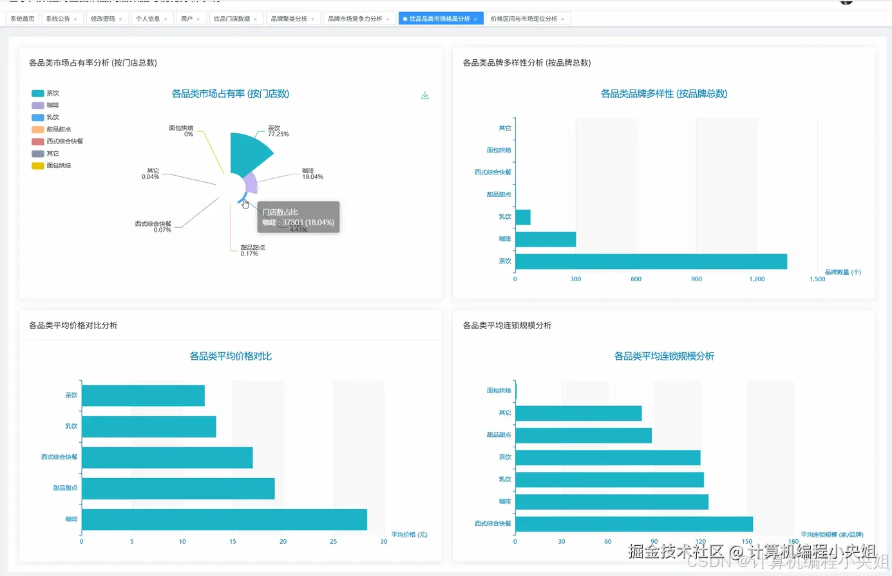Click the 平均价格 (元) axis label
The image size is (892, 576).
(x=409, y=535)
